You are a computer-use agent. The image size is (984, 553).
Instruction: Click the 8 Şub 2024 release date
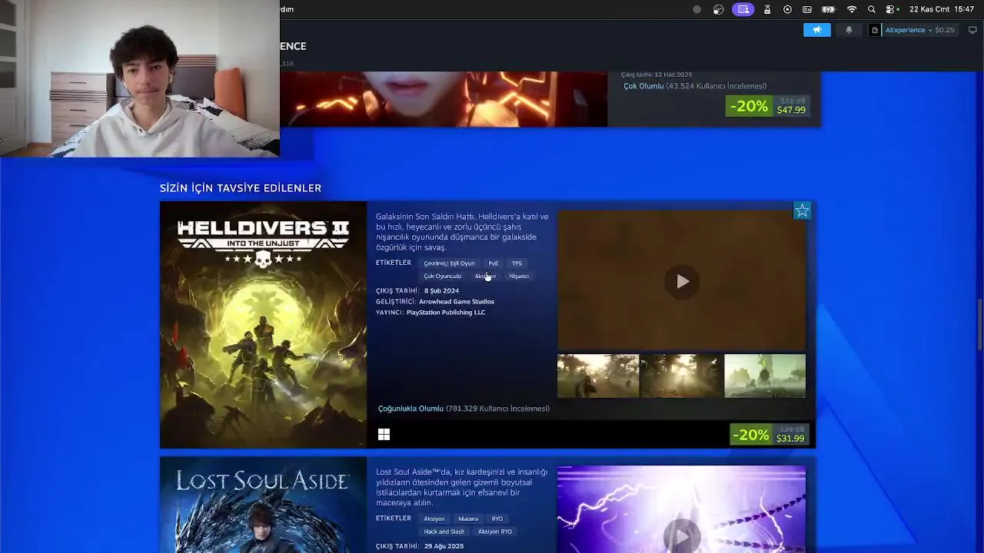(x=441, y=291)
